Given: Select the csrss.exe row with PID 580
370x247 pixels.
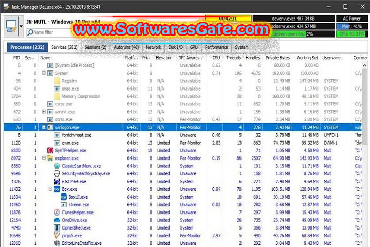Looking at the screenshot, I should (183, 104).
